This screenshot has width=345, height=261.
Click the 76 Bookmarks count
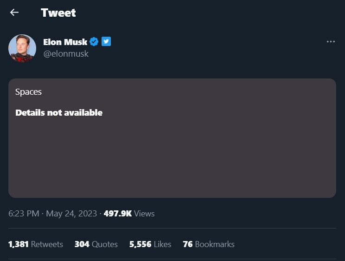coord(209,244)
